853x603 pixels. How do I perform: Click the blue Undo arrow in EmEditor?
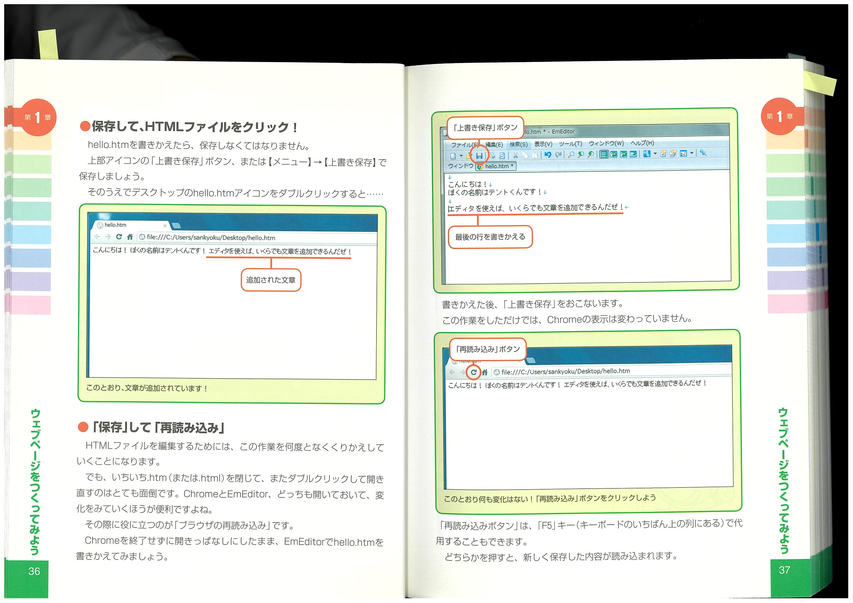point(548,155)
